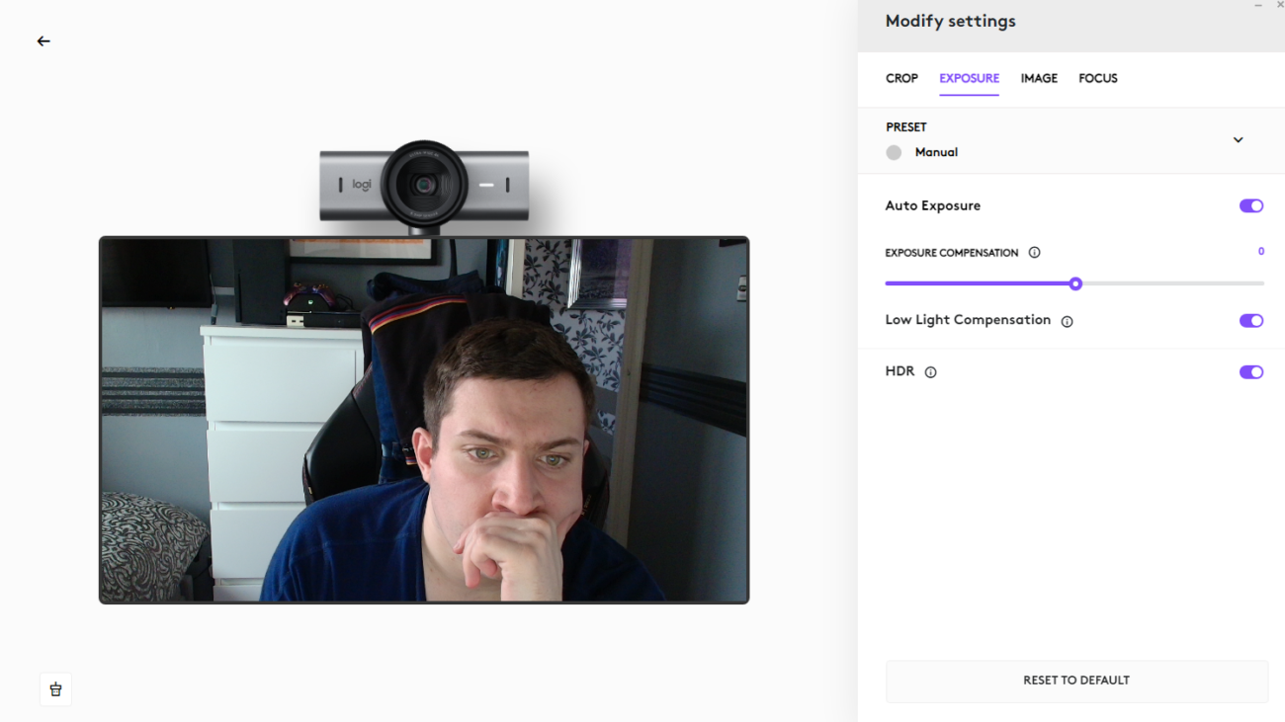Viewport: 1285px width, 722px height.
Task: Show info for Low Light Compensation
Action: 1067,321
